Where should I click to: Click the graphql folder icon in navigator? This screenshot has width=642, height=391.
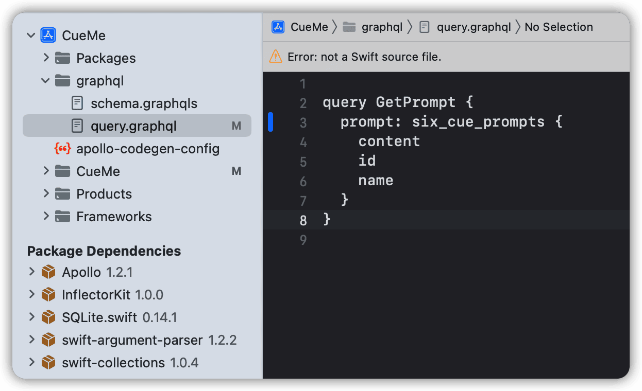[62, 81]
